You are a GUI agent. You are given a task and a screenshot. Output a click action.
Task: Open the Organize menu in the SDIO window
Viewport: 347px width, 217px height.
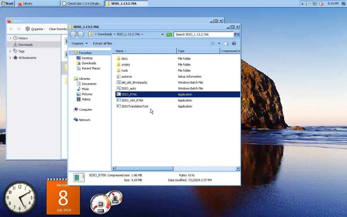tap(79, 43)
